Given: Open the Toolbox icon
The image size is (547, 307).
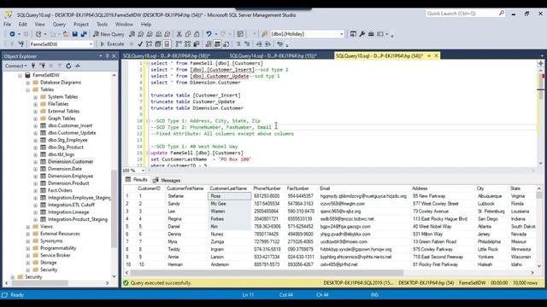Looking at the screenshot, I should [x=371, y=34].
